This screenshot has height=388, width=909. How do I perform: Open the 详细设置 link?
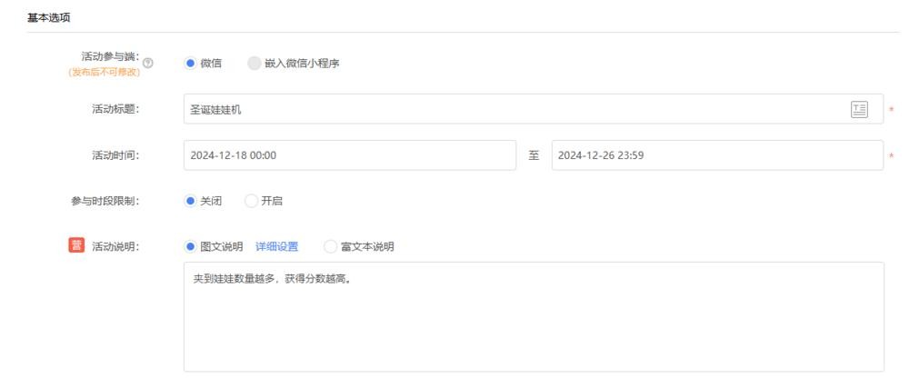(x=276, y=247)
